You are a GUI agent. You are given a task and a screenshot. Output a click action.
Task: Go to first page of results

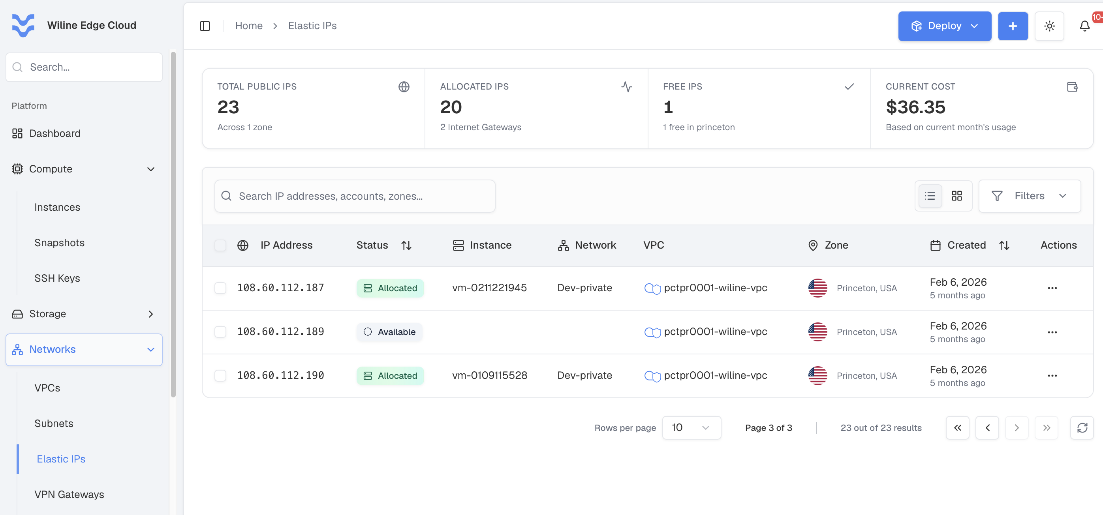[957, 428]
